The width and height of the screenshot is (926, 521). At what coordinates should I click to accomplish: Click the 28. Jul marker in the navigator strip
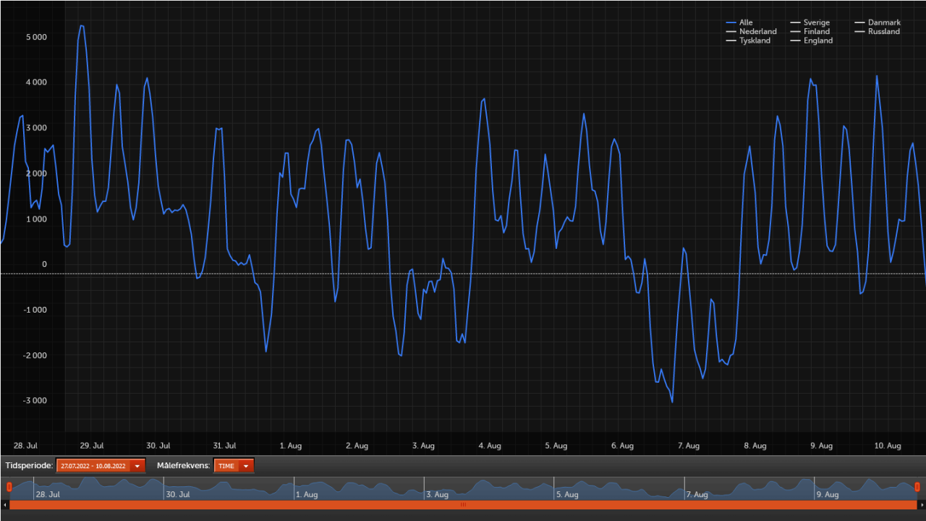(x=47, y=494)
